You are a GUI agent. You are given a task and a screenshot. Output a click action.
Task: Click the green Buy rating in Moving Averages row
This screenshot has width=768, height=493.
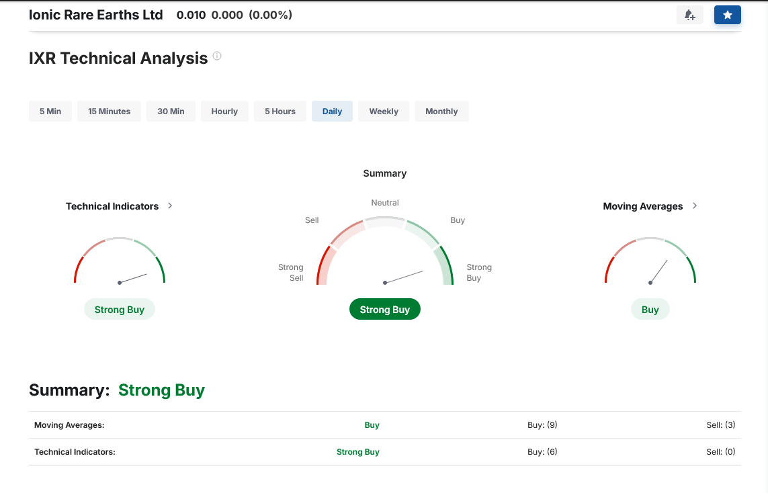coord(372,425)
